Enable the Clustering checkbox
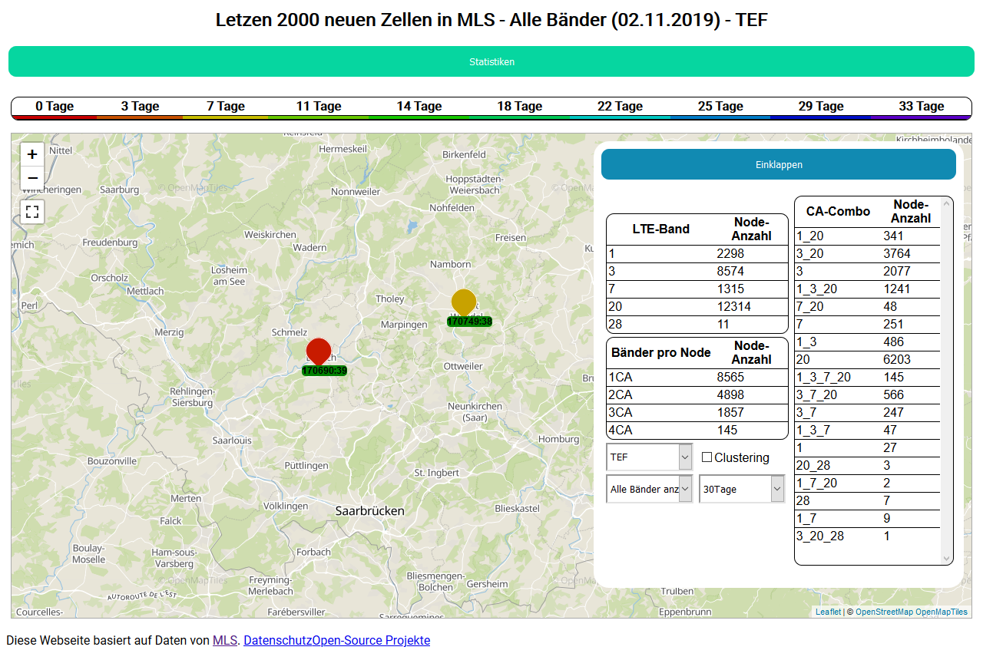 (x=707, y=457)
